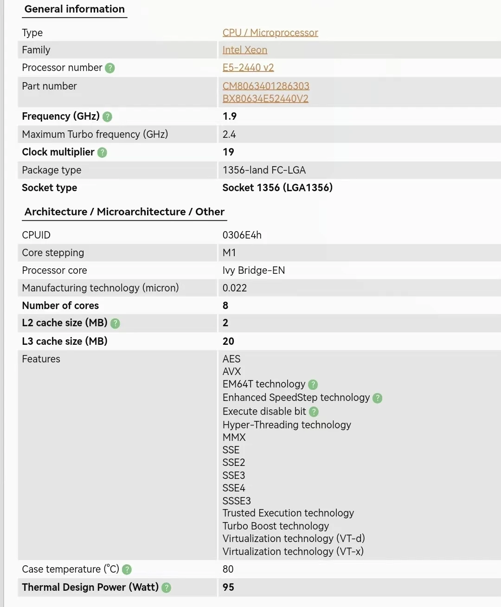Image resolution: width=501 pixels, height=607 pixels.
Task: Click the Hyper-Threading technology feature text
Action: click(287, 425)
